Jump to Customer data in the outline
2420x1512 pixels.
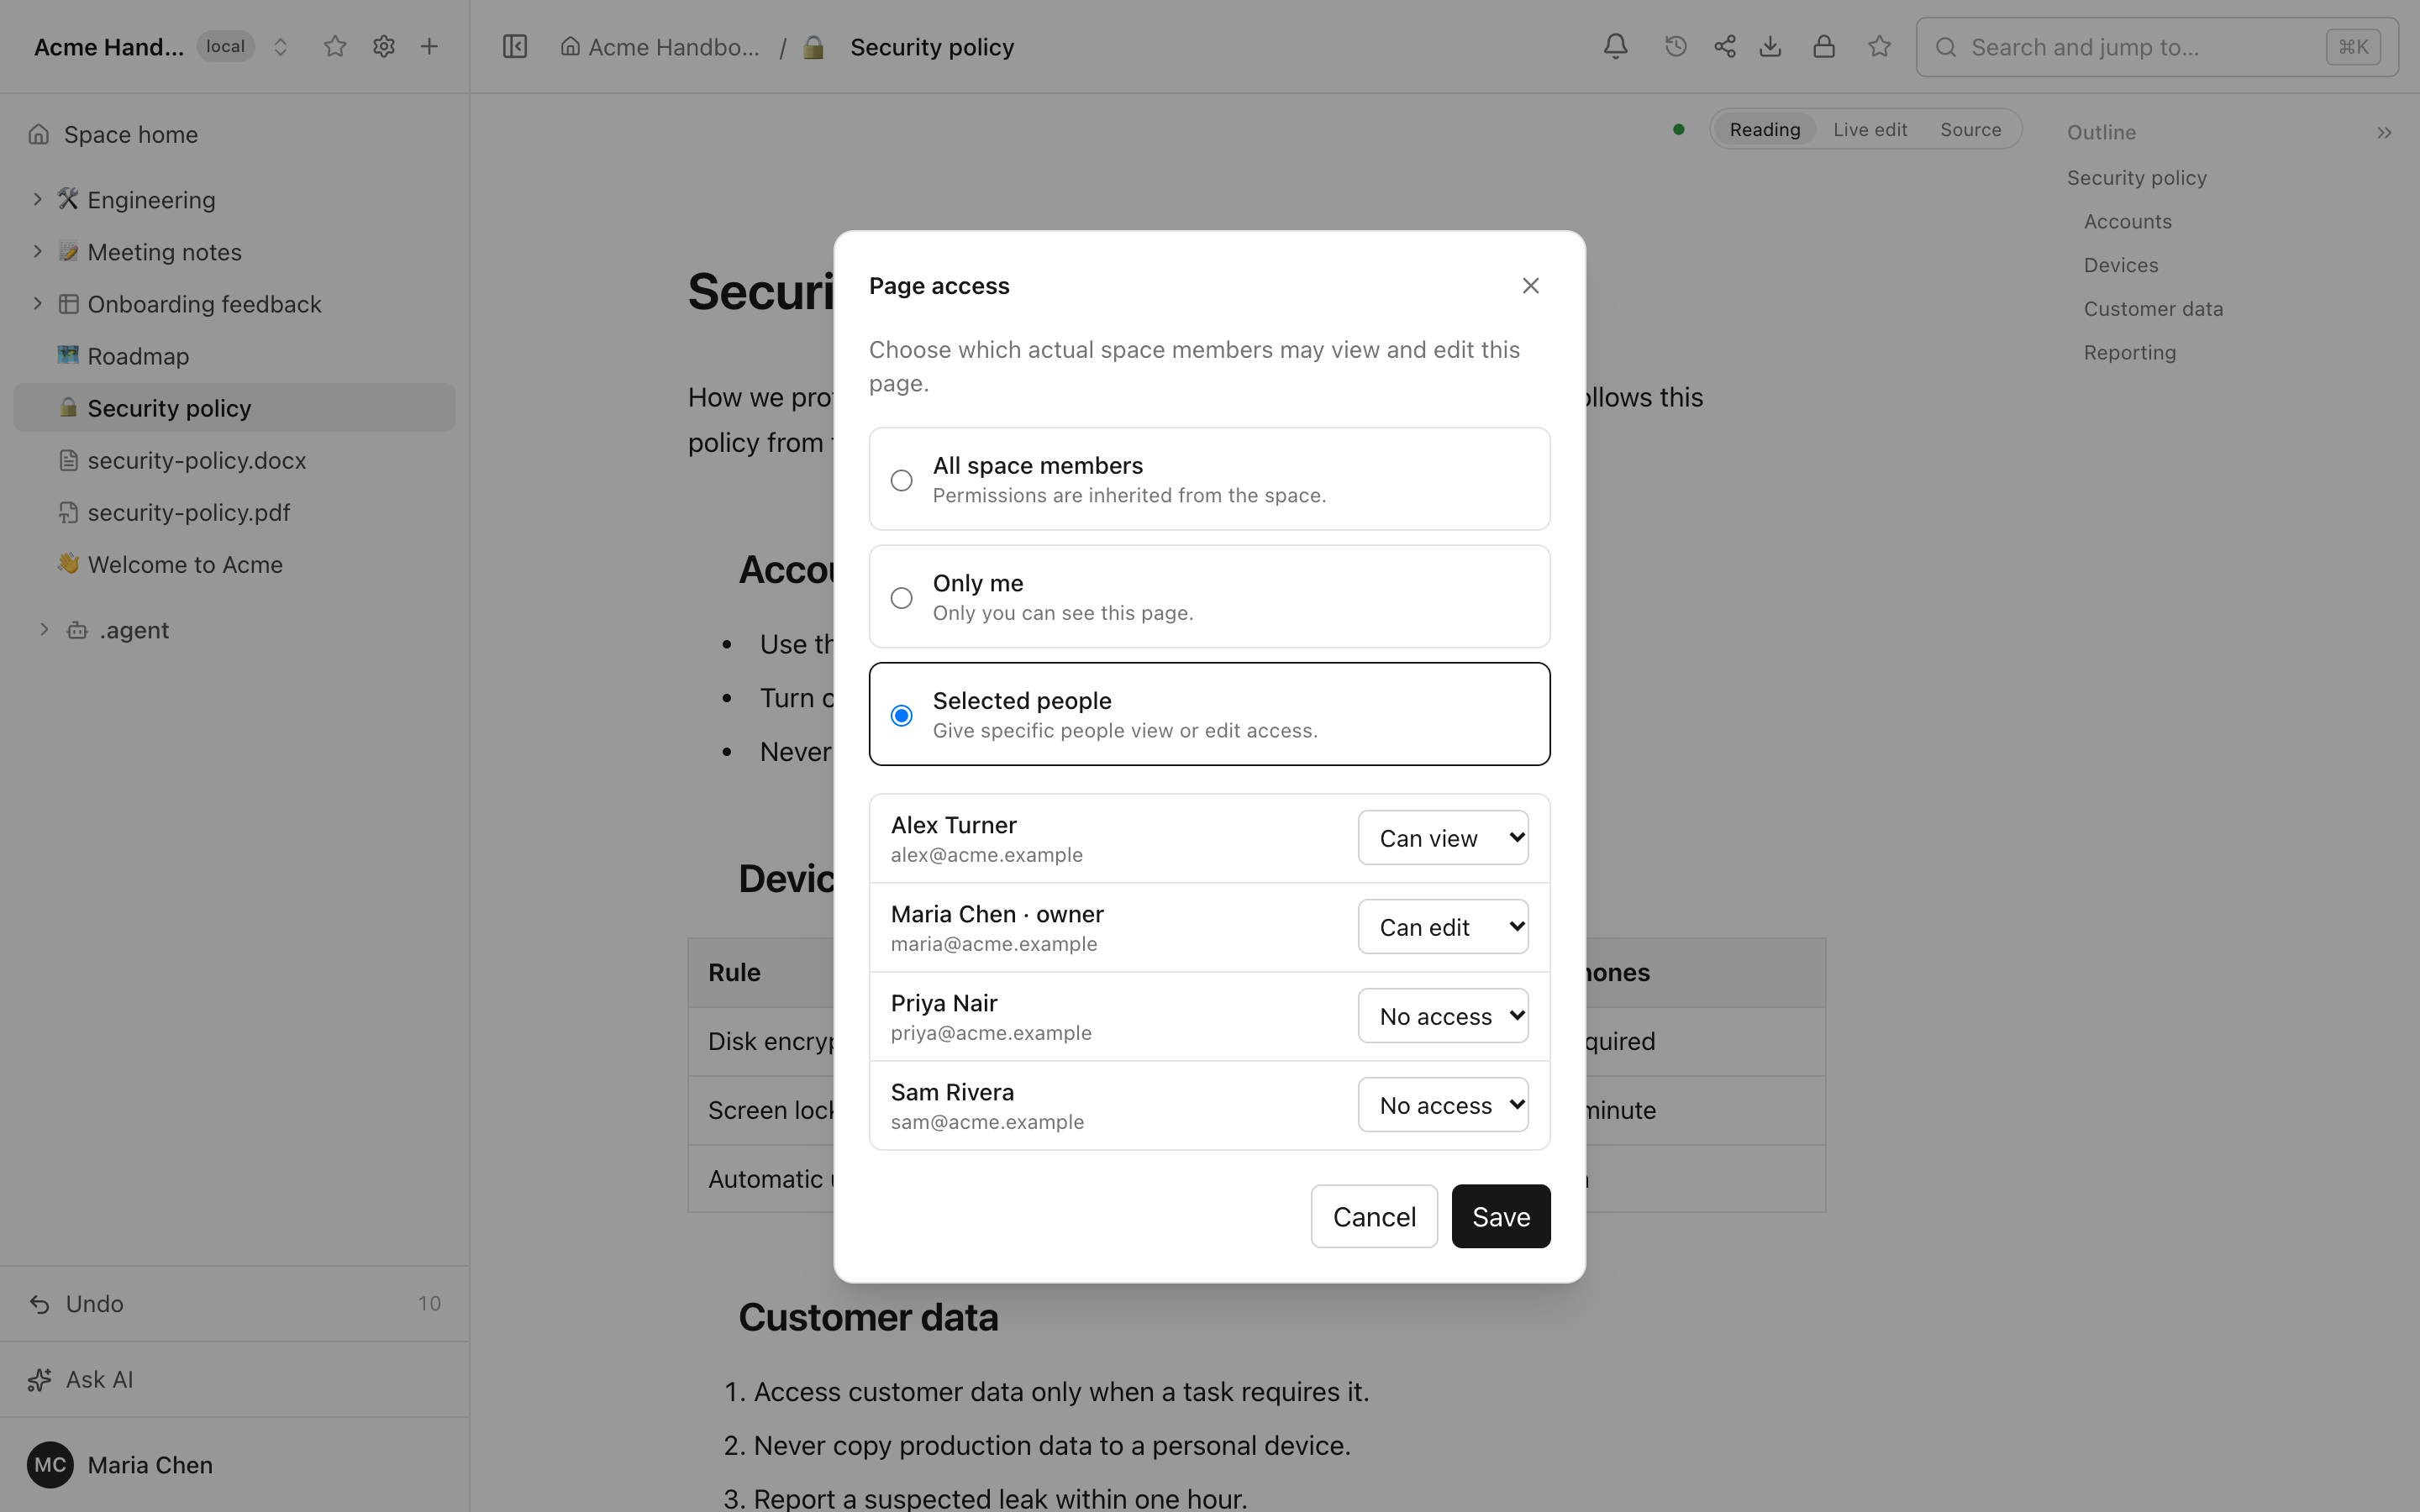2153,309
